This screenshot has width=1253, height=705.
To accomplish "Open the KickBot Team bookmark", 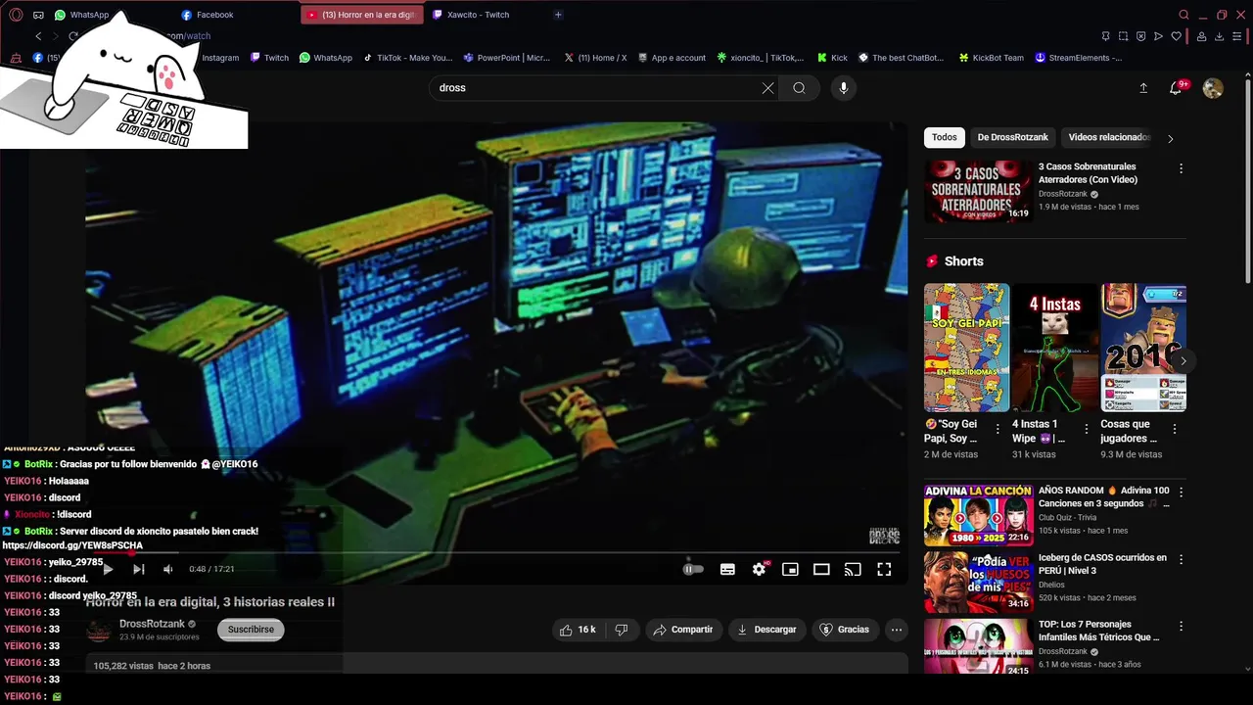I will tap(991, 58).
